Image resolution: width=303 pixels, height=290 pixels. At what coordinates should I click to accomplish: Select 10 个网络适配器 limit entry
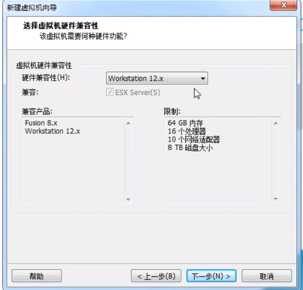tap(194, 139)
